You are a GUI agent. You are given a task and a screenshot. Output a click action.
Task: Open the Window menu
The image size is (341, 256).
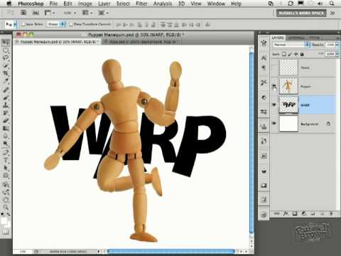pyautogui.click(x=216, y=4)
